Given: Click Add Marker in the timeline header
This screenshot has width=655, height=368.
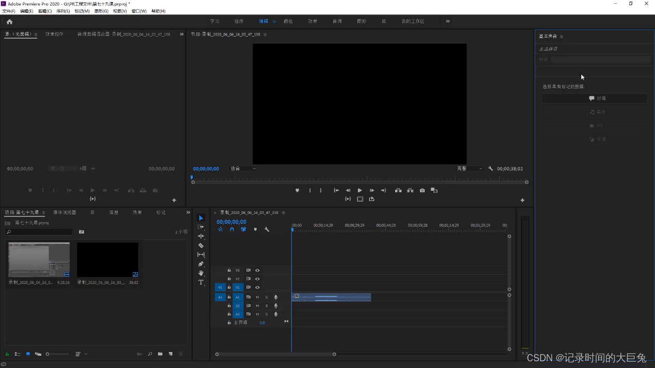Looking at the screenshot, I should pyautogui.click(x=255, y=229).
